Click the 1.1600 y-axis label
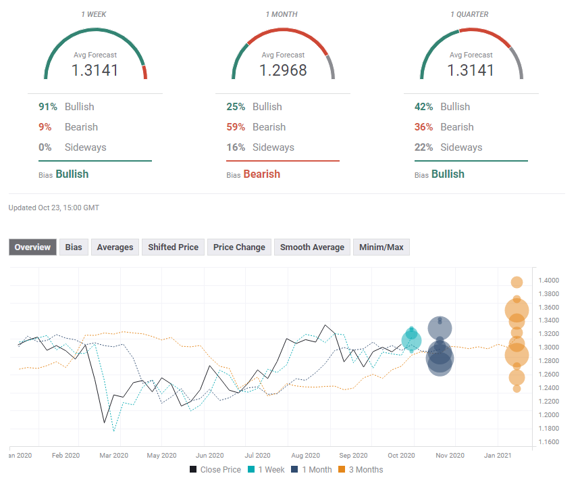Screen dimensions: 580x480 [x=548, y=442]
